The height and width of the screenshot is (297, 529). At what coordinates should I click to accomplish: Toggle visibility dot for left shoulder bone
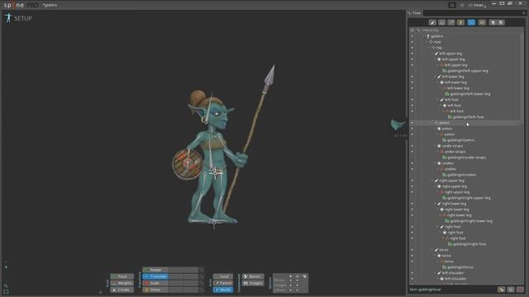412,273
